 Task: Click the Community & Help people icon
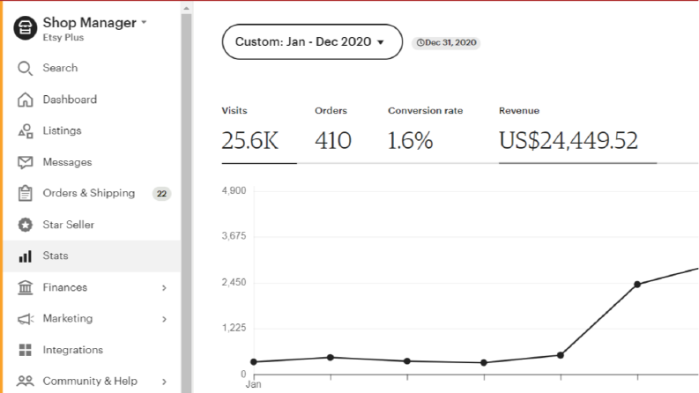tap(25, 381)
